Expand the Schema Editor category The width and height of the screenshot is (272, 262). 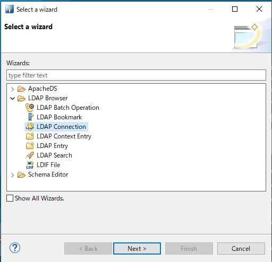point(12,175)
